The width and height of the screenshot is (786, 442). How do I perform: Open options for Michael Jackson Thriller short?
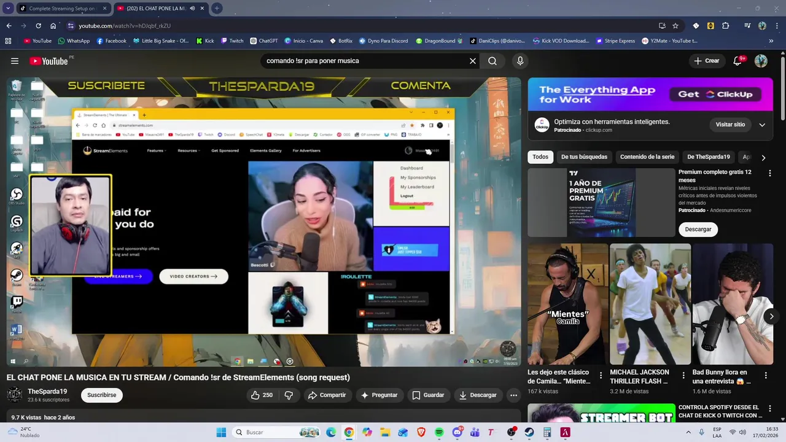683,376
